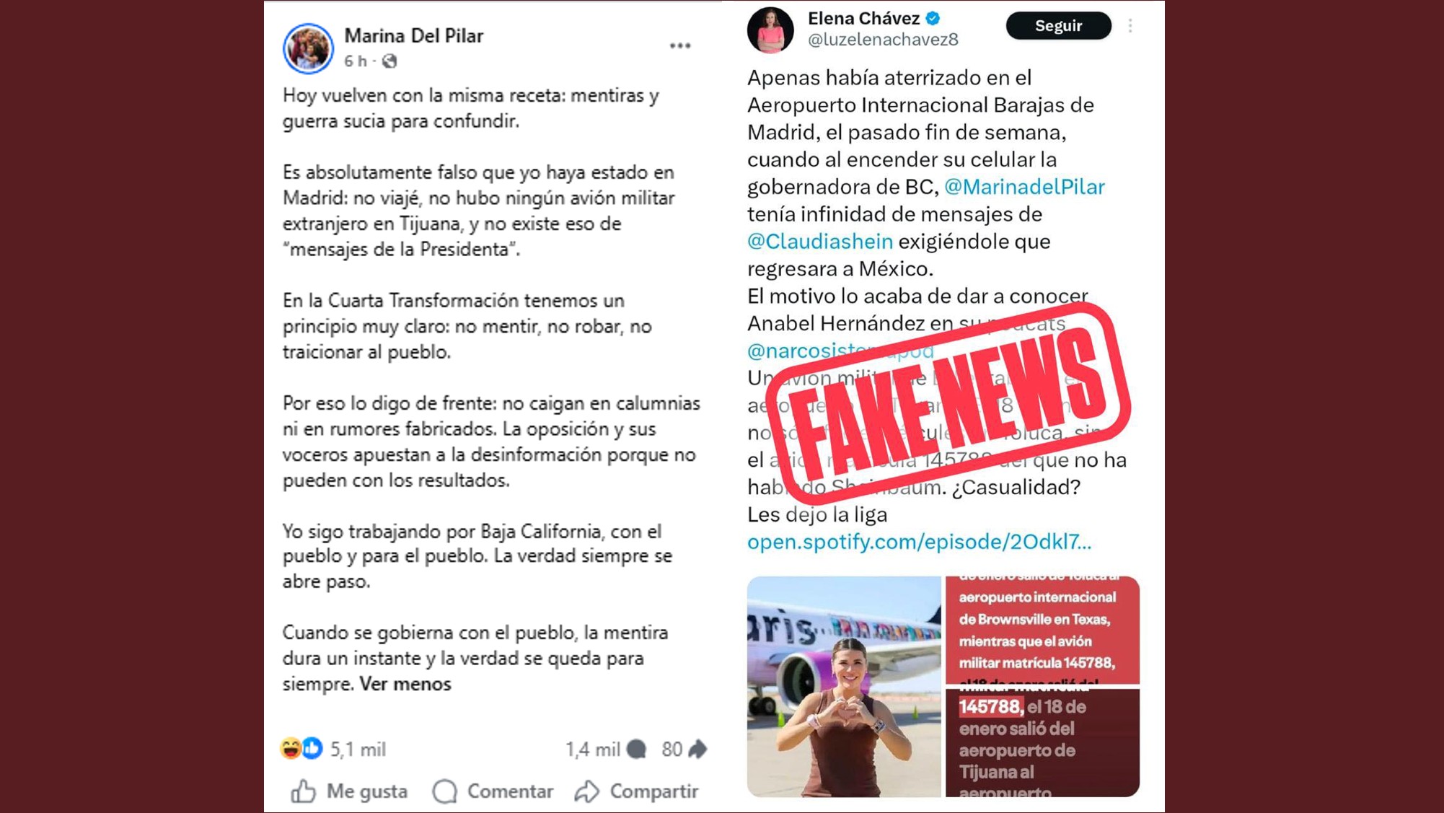
Task: Click the globe public-audience icon
Action: click(389, 61)
